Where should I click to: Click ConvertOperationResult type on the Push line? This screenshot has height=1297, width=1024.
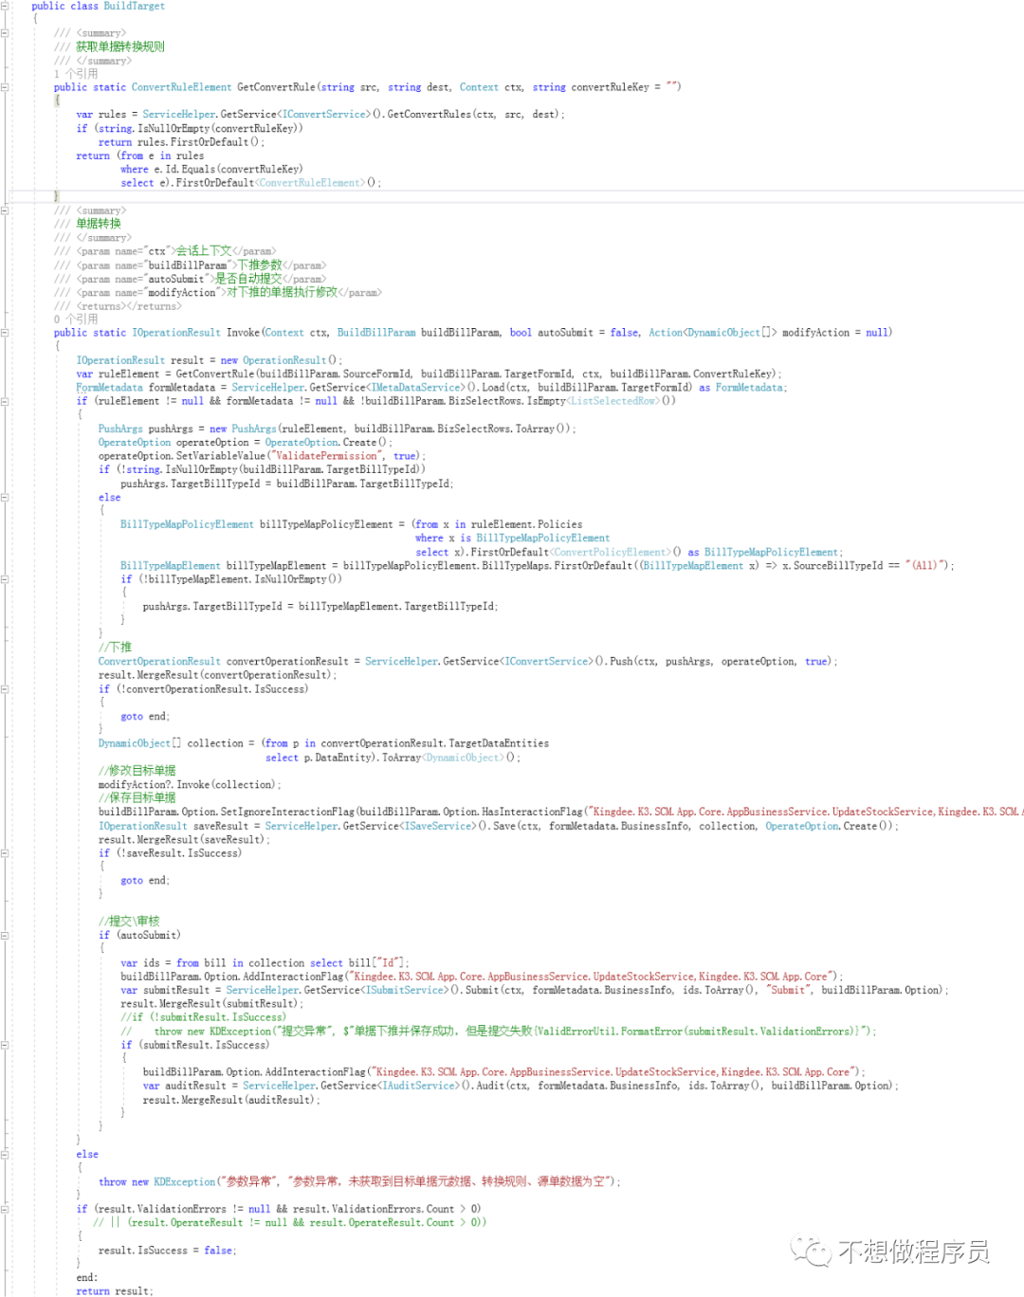tap(159, 662)
